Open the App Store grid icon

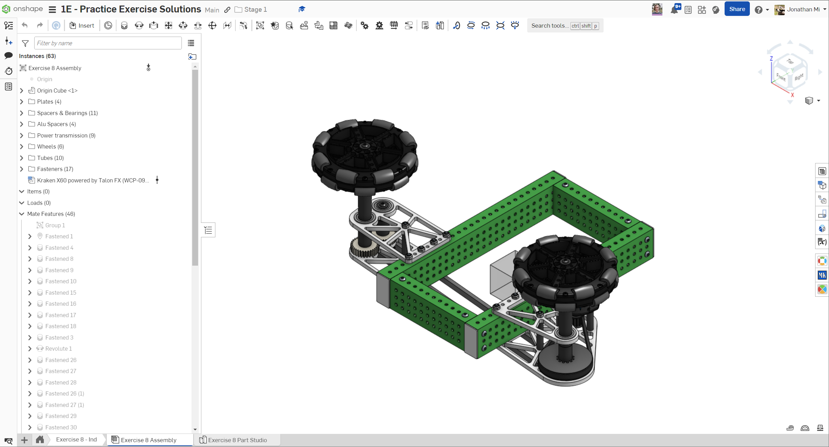tap(702, 10)
